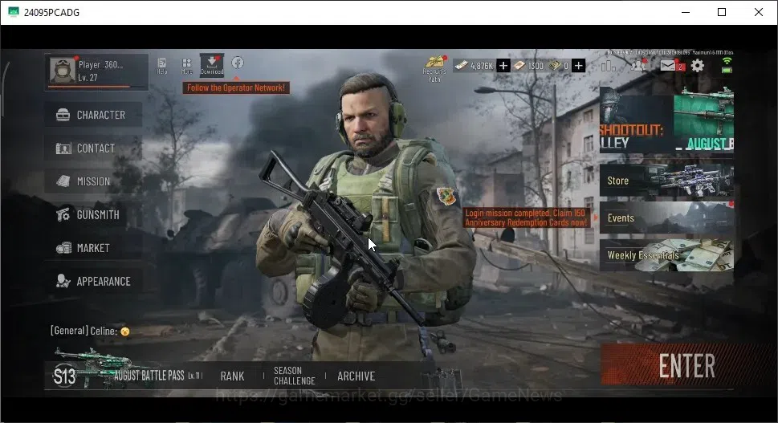
Task: Open the player avatar portrait
Action: (x=63, y=71)
